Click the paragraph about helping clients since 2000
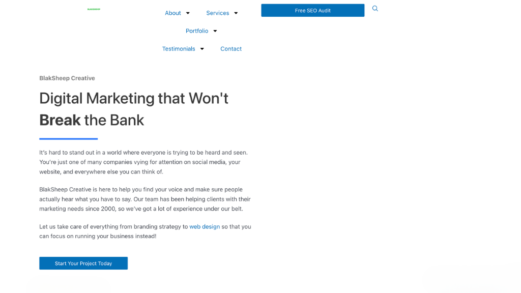 (145, 199)
